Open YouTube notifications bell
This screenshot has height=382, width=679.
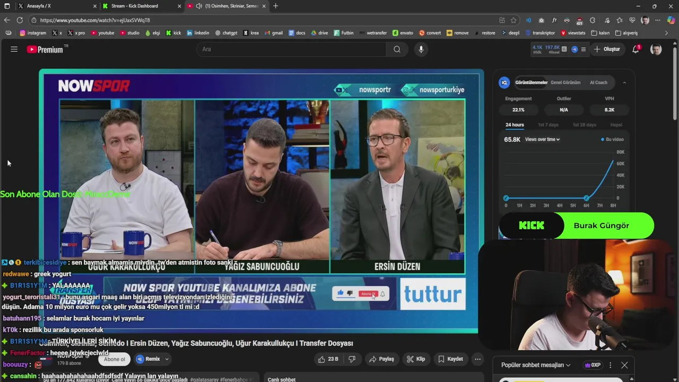[x=636, y=49]
